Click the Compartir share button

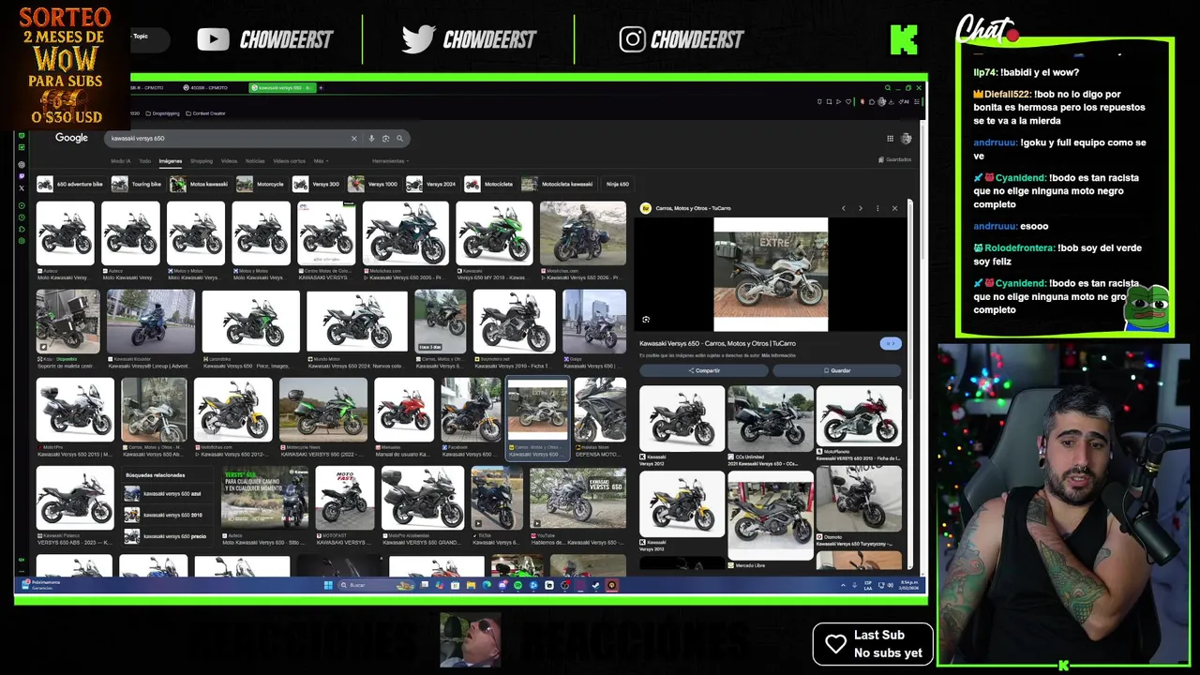(704, 370)
